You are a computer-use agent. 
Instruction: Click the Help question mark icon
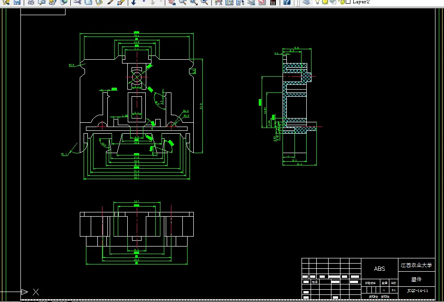click(x=286, y=2)
